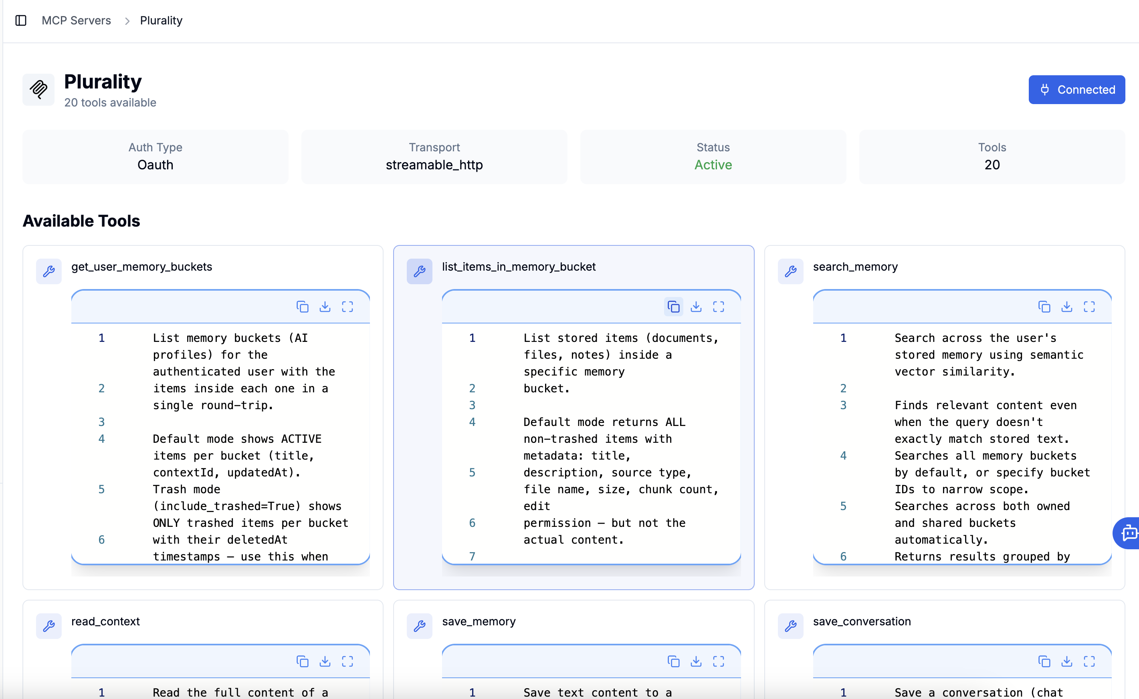The image size is (1139, 699).
Task: Click the Plurality breadcrumb item
Action: click(161, 20)
